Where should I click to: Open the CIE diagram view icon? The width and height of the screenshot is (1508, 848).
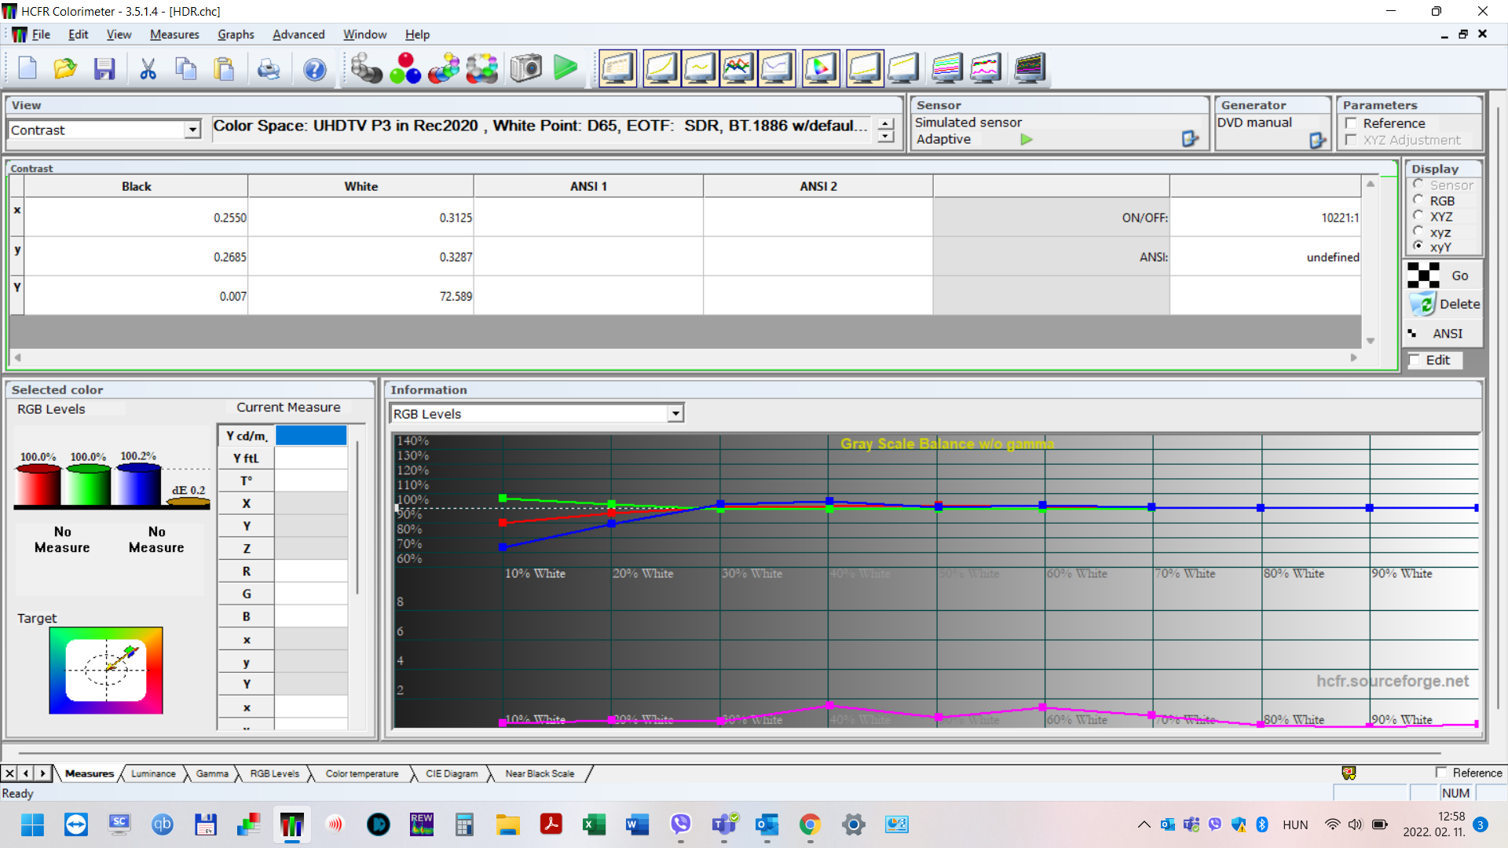click(820, 68)
